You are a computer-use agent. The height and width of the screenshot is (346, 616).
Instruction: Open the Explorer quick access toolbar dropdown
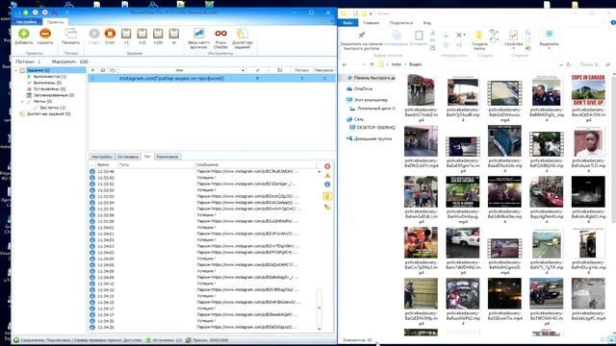pyautogui.click(x=371, y=13)
